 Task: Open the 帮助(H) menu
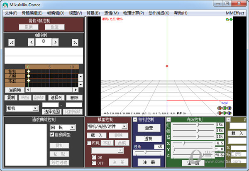(181, 13)
